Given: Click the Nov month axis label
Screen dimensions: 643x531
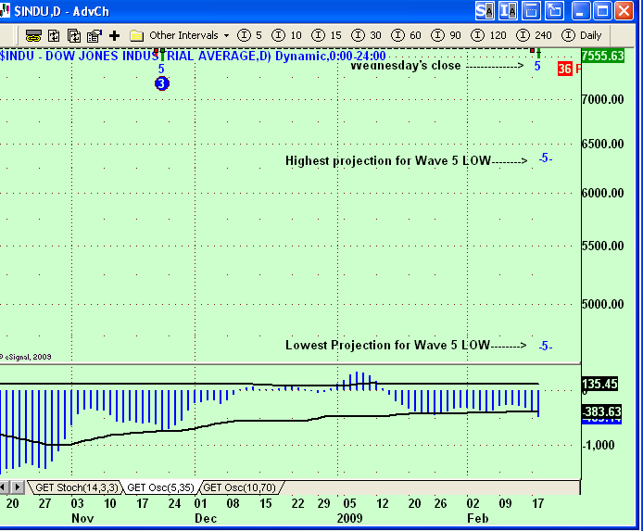Looking at the screenshot, I should tap(82, 518).
